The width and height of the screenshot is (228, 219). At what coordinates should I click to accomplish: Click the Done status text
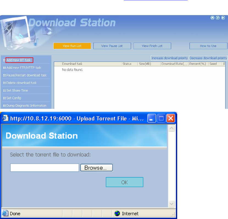pyautogui.click(x=15, y=214)
